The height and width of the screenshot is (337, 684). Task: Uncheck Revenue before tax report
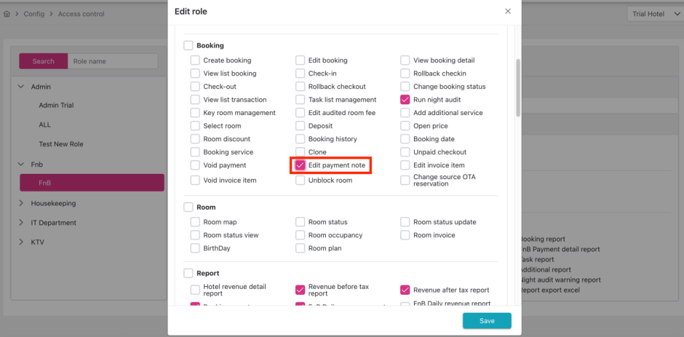tap(301, 290)
